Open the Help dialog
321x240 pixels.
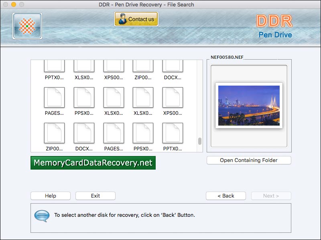pyautogui.click(x=50, y=196)
